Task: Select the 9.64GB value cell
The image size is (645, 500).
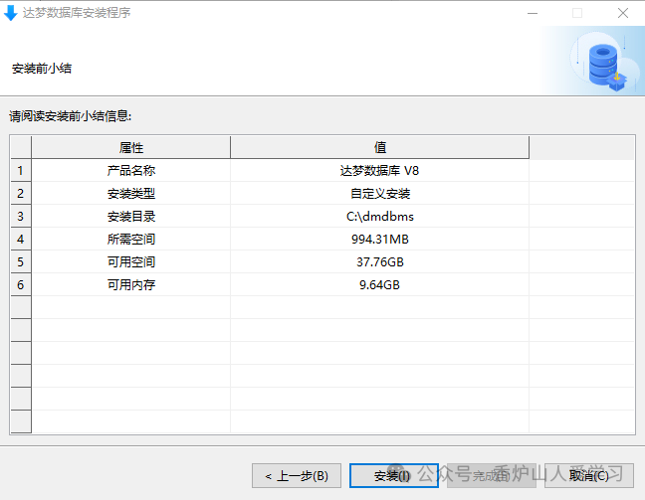Action: tap(379, 284)
